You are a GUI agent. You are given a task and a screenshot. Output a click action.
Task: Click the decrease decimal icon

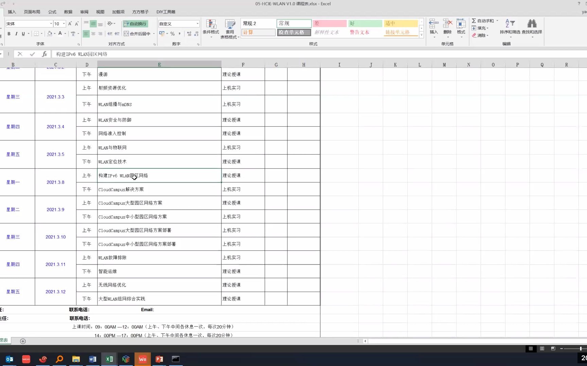[x=196, y=34]
